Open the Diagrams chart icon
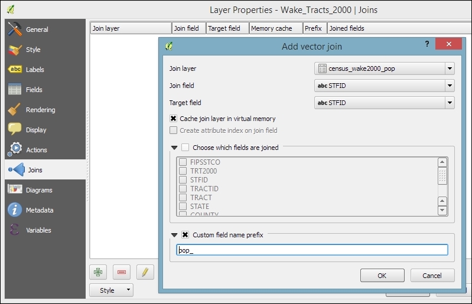 pyautogui.click(x=15, y=189)
